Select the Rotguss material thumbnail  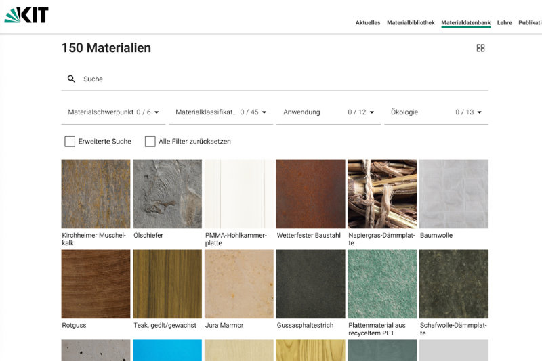coord(96,284)
